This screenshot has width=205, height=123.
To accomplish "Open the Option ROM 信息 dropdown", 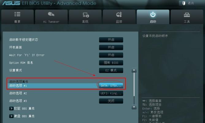I will [x=111, y=63].
